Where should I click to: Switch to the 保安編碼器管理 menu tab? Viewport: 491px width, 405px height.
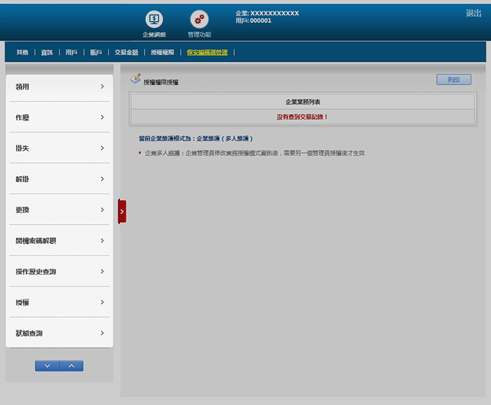(207, 52)
